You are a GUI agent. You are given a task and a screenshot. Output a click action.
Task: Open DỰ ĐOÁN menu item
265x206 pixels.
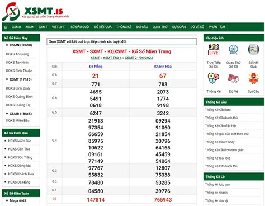click(x=179, y=27)
